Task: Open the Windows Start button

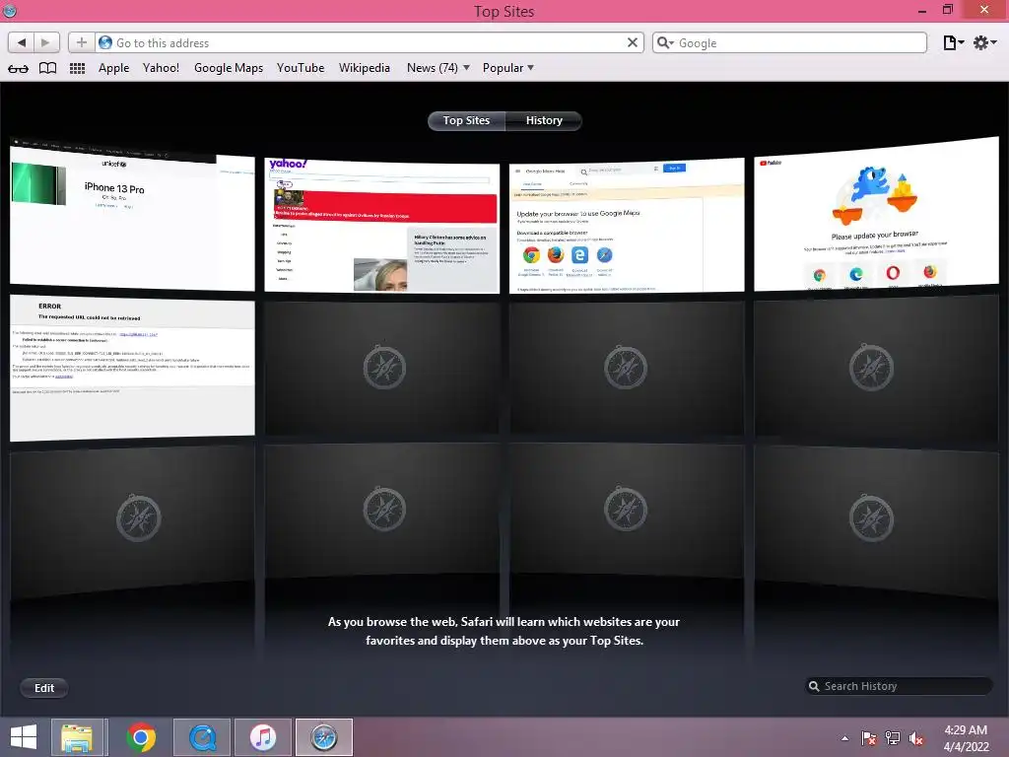Action: (x=24, y=737)
